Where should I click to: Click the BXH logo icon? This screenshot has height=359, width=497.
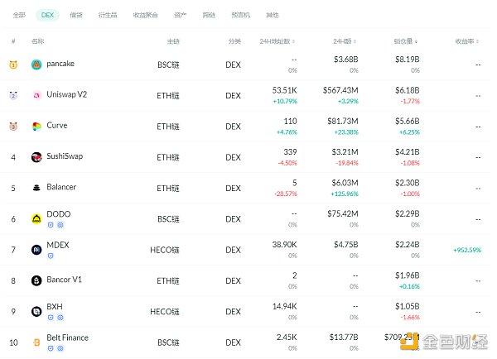(x=36, y=311)
